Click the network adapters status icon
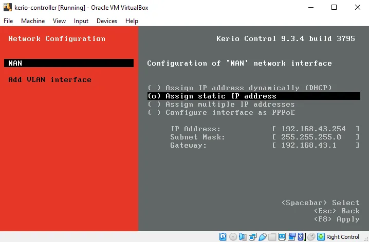The image size is (369, 242). (252, 236)
